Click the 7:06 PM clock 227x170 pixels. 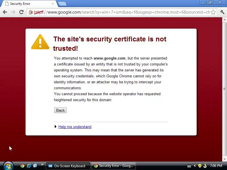click(x=216, y=166)
